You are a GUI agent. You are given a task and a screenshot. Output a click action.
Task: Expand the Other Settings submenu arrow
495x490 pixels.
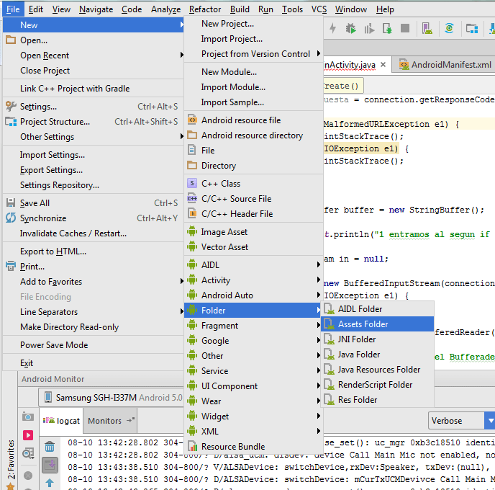[x=181, y=136]
